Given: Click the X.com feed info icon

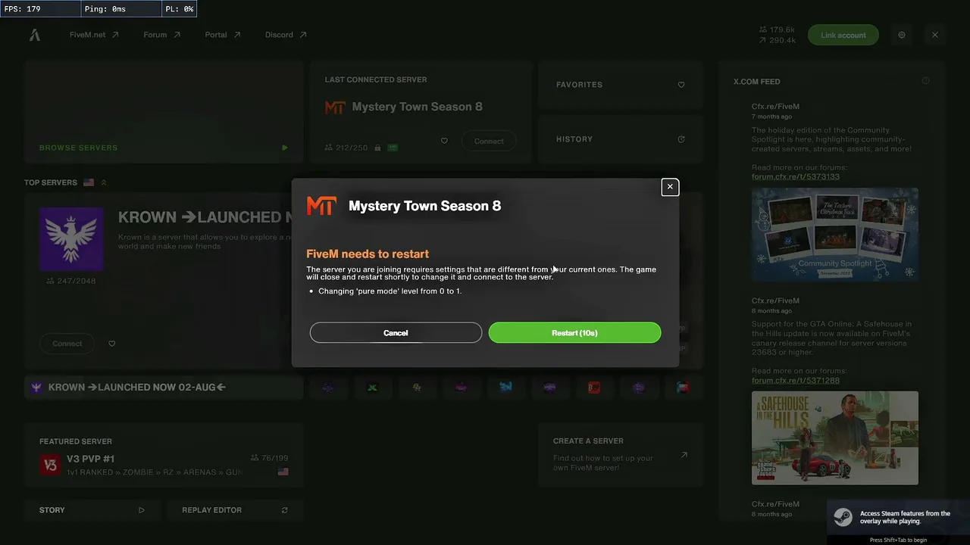Looking at the screenshot, I should coord(926,81).
